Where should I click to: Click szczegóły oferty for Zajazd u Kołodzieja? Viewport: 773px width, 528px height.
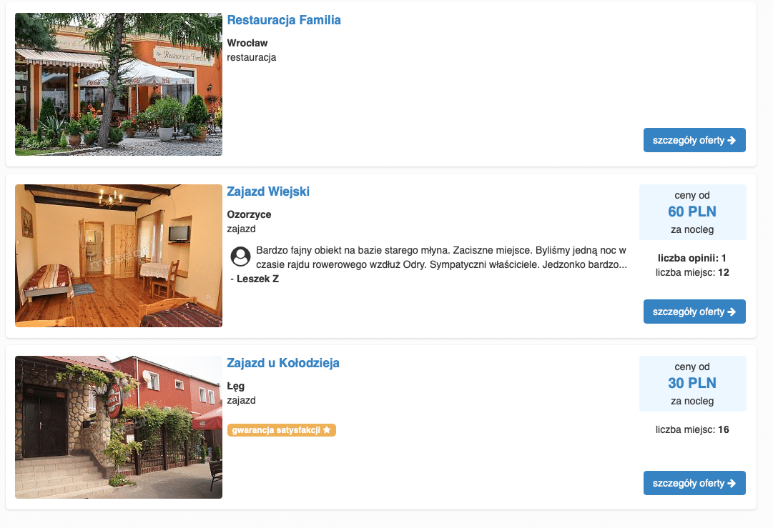[694, 483]
